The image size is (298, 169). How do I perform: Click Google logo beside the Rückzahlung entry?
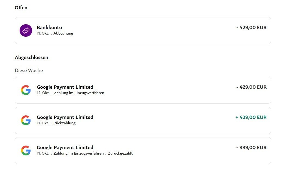click(26, 120)
